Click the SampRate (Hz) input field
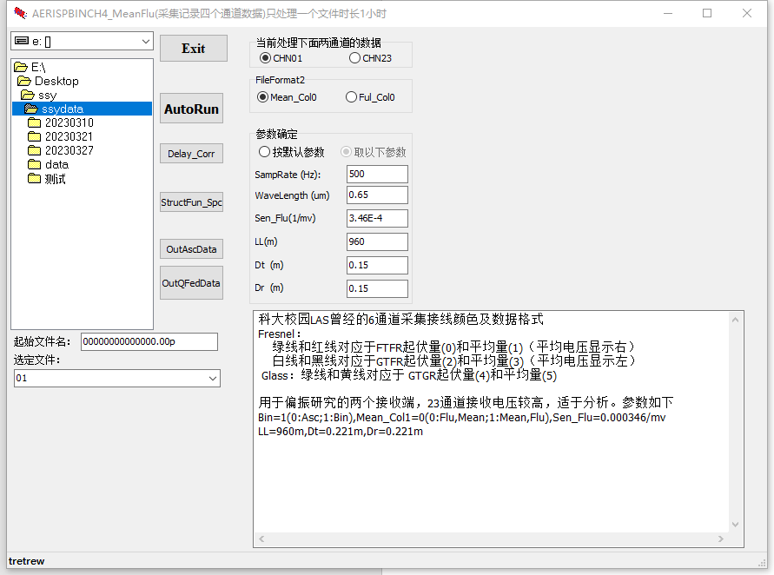The image size is (774, 575). (x=376, y=174)
